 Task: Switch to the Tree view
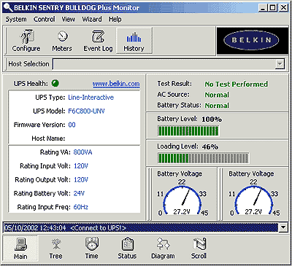(55, 249)
